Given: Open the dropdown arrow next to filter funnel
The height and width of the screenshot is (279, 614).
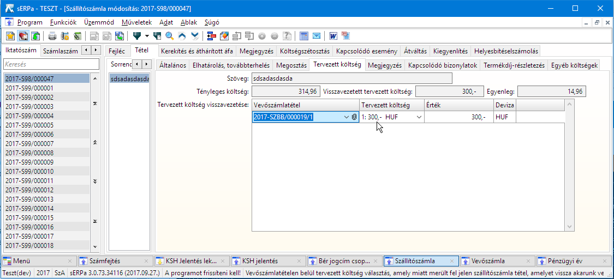Looking at the screenshot, I should click(x=147, y=36).
